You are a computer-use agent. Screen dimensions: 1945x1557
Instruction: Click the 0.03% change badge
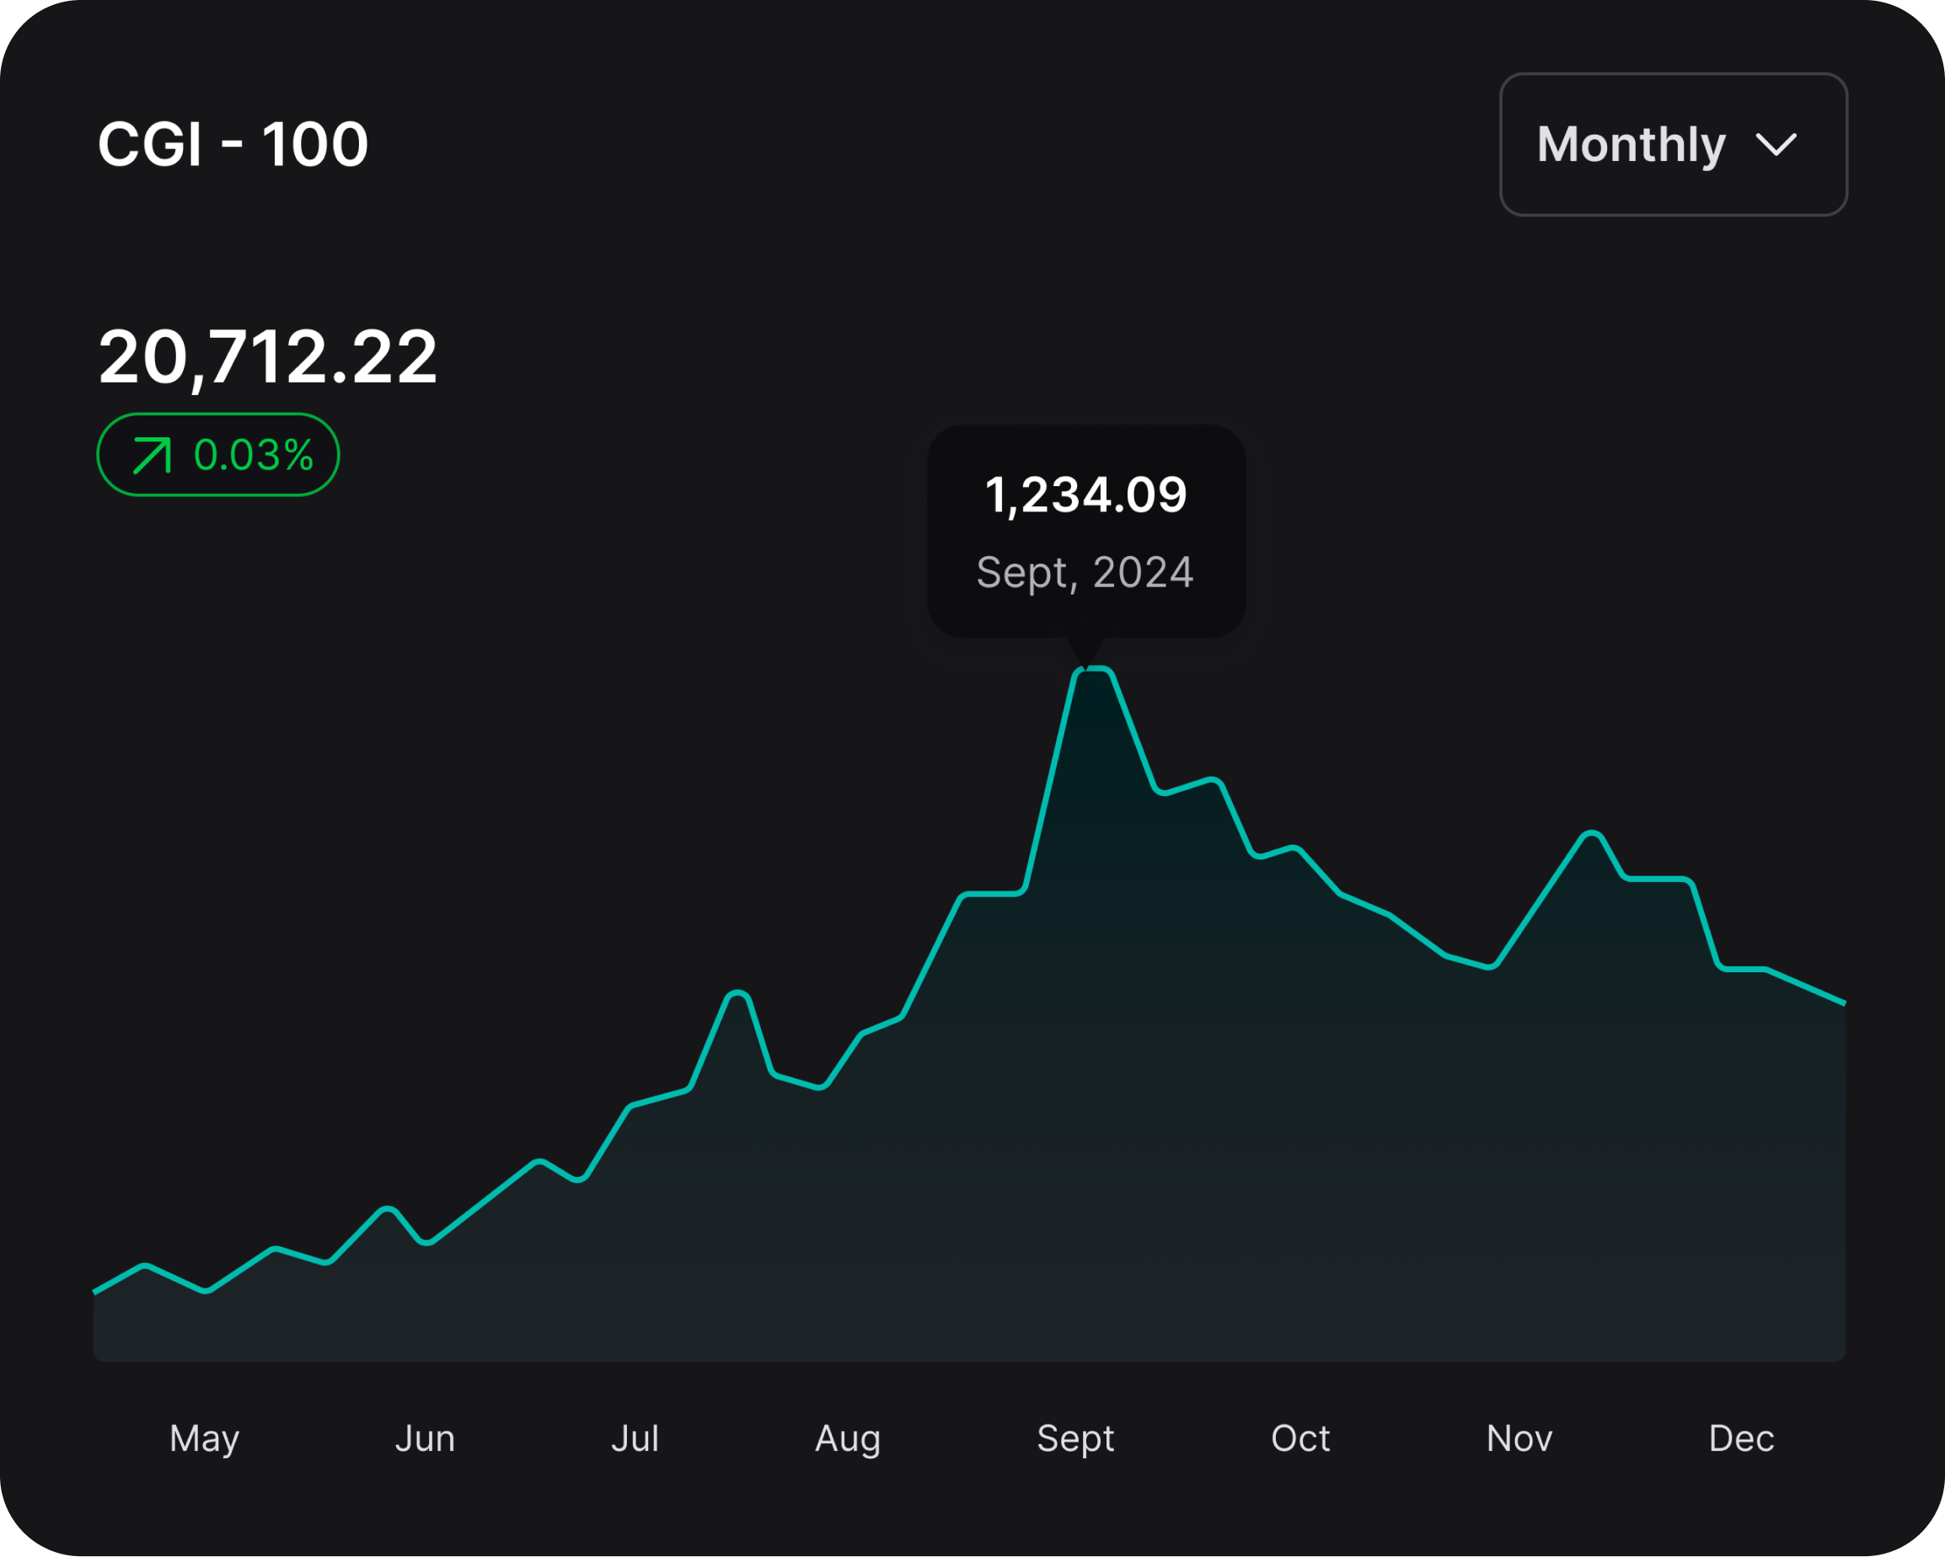pos(218,455)
